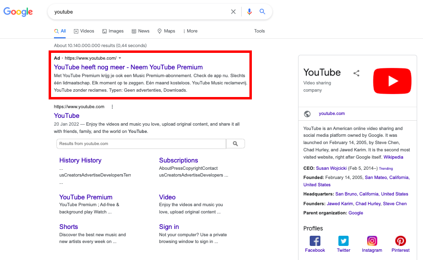
Task: Open the Chad Hurley founder link
Action: (x=368, y=204)
